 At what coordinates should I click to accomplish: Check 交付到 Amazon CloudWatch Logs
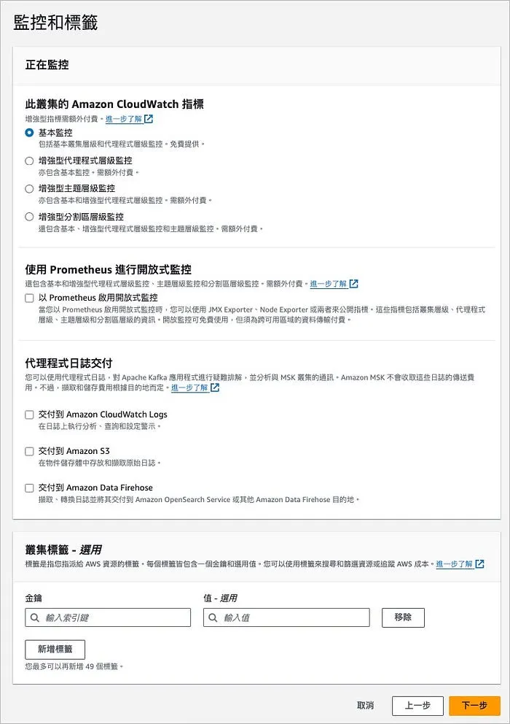tap(29, 415)
